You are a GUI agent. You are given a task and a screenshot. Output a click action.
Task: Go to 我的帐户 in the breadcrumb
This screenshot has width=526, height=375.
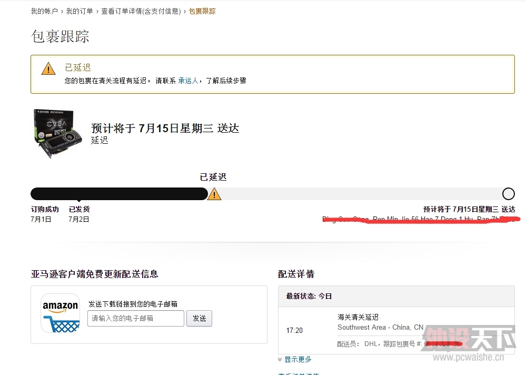click(44, 11)
